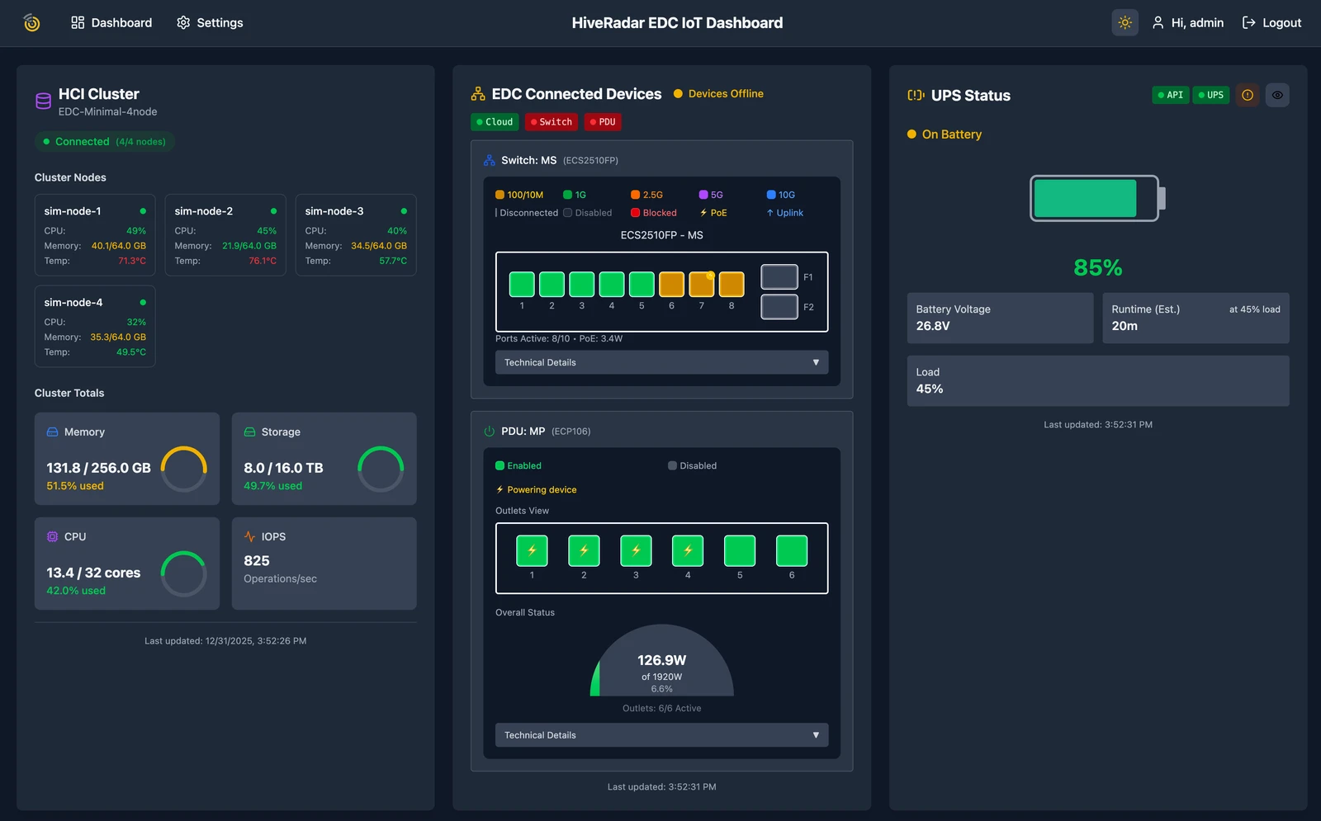Check the Disabled checkbox in switch legend

pos(567,213)
